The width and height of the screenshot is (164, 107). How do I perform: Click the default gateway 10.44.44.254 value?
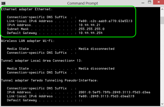click(90, 33)
